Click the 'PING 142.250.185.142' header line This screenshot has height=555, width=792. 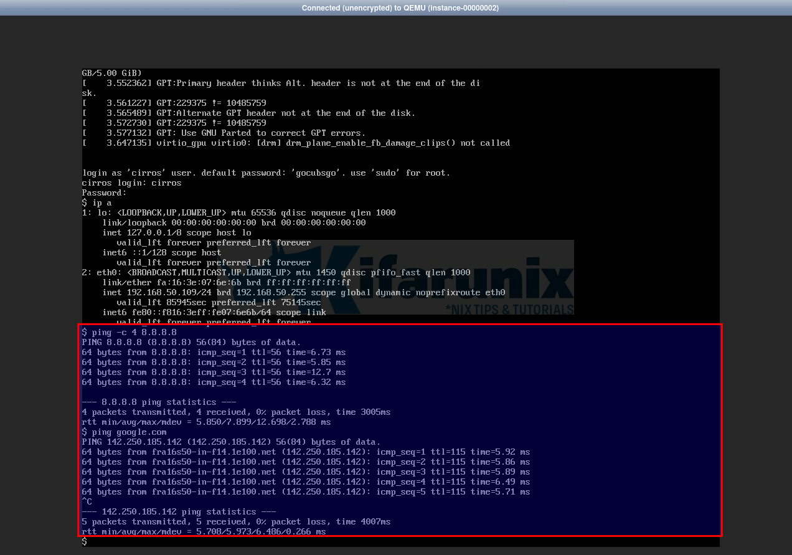pos(231,442)
